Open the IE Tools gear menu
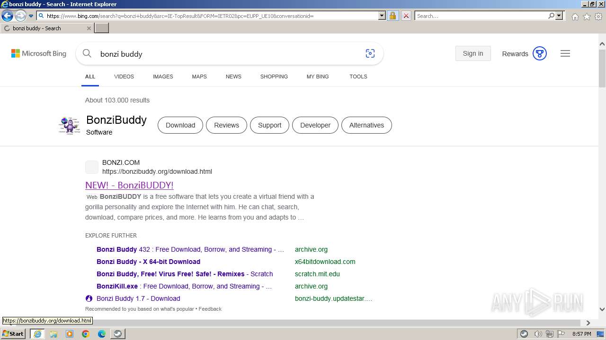 (598, 17)
